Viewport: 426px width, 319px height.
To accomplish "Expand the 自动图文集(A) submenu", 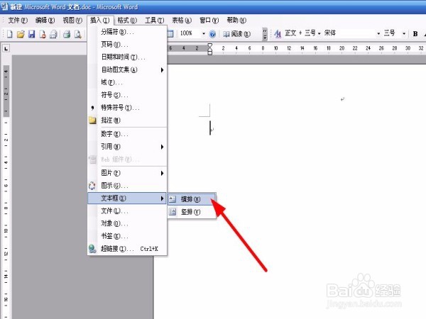I will (127, 70).
